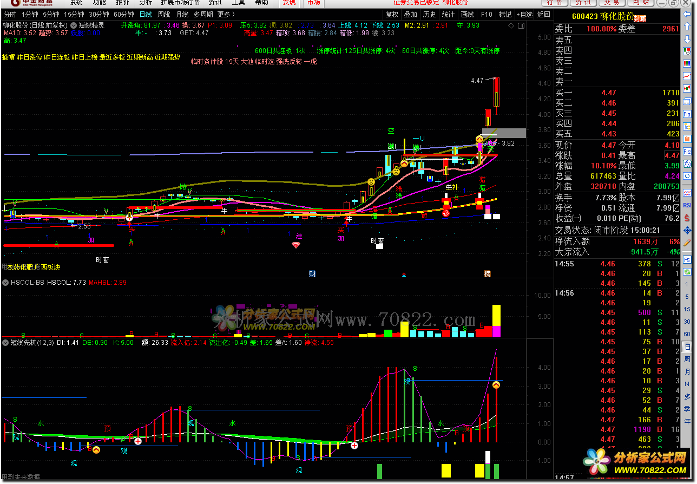Viewport: 697px width, 484px height.
Task: Open the 分析 menu
Action: tap(146, 3)
